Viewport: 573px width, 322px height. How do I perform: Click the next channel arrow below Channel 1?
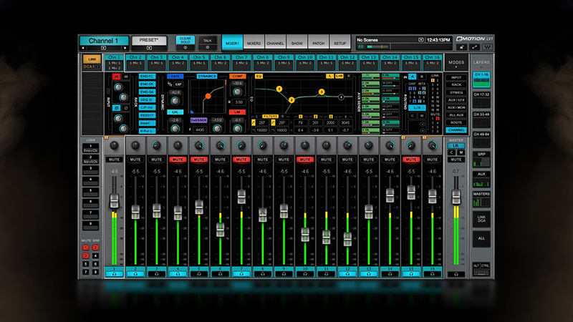click(x=125, y=48)
